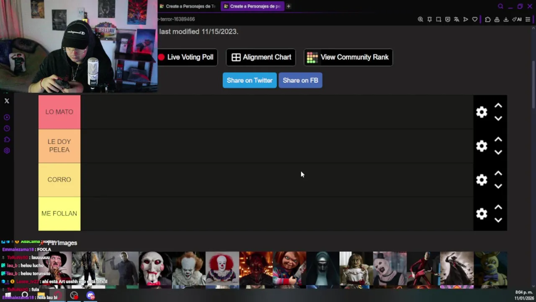Open the Alignment Chart
Image resolution: width=536 pixels, height=302 pixels.
(261, 57)
